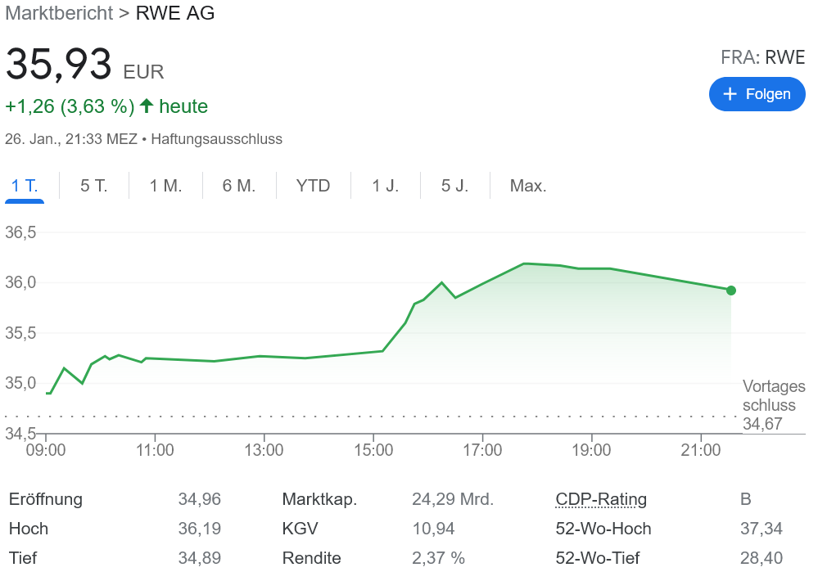The width and height of the screenshot is (818, 581).
Task: Switch to the "5 T." chart view
Action: pyautogui.click(x=93, y=186)
